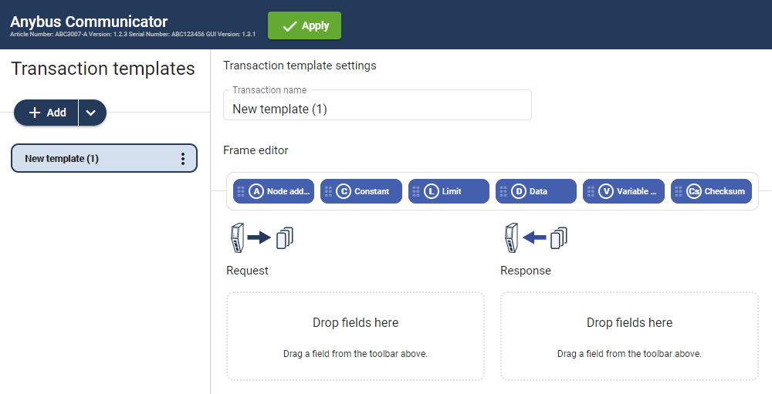Viewport: 772px width, 394px height.
Task: Add a new transaction template
Action: (x=46, y=113)
